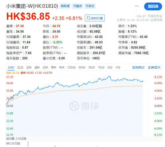Click the 最高 value 37.30
Viewport: 165px width, 147px height.
20,26
